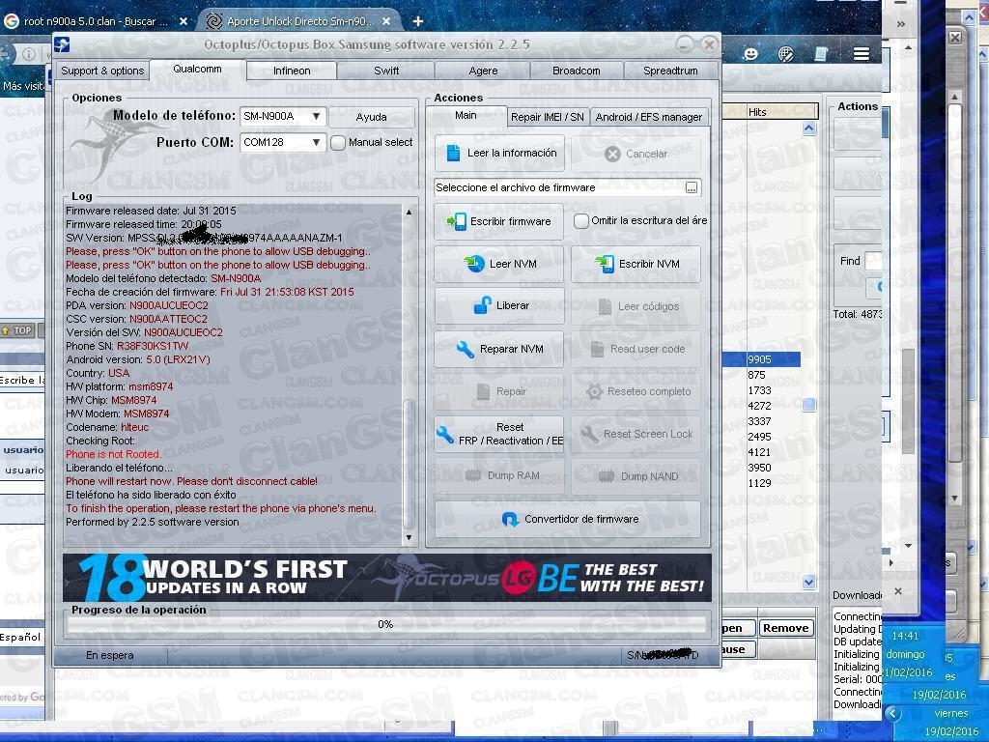This screenshot has width=989, height=742.
Task: Toggle Omitir la escritura del área checkbox
Action: (x=580, y=221)
